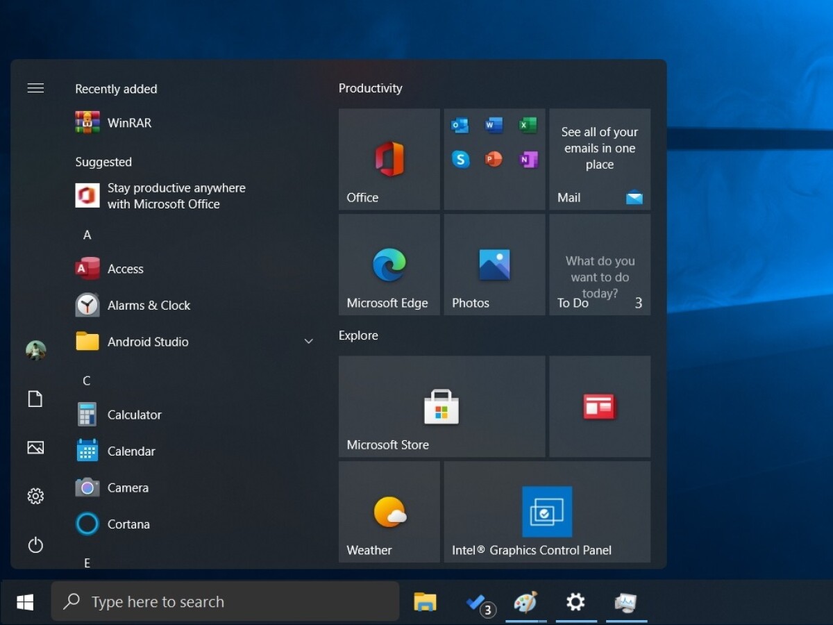Open Intel Graphics Control Panel tile
Viewport: 833px width, 625px height.
coord(547,512)
